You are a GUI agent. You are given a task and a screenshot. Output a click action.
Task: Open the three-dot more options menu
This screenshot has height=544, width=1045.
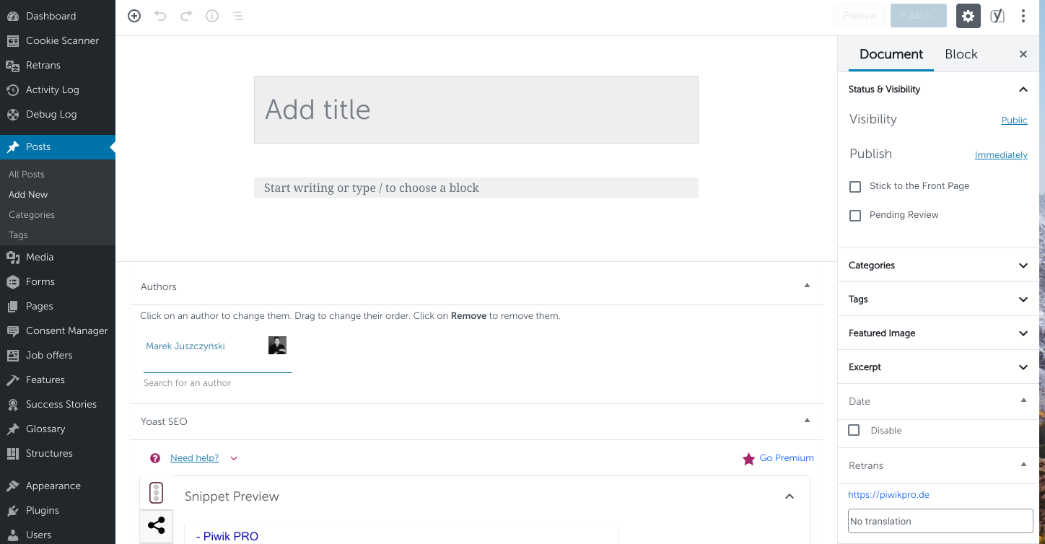point(1023,16)
